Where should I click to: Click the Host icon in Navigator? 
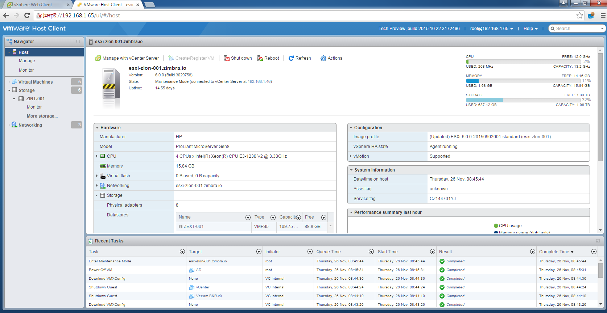click(x=15, y=52)
